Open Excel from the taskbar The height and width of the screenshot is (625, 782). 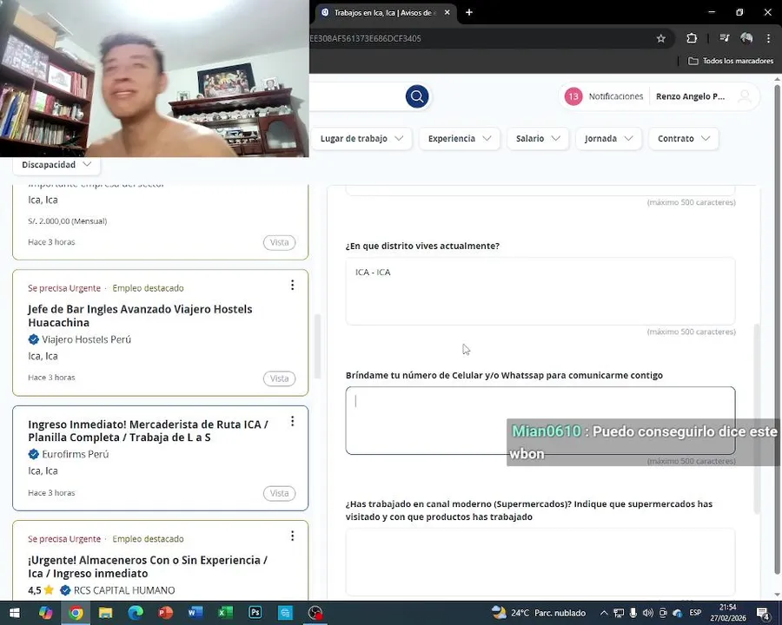tap(225, 613)
